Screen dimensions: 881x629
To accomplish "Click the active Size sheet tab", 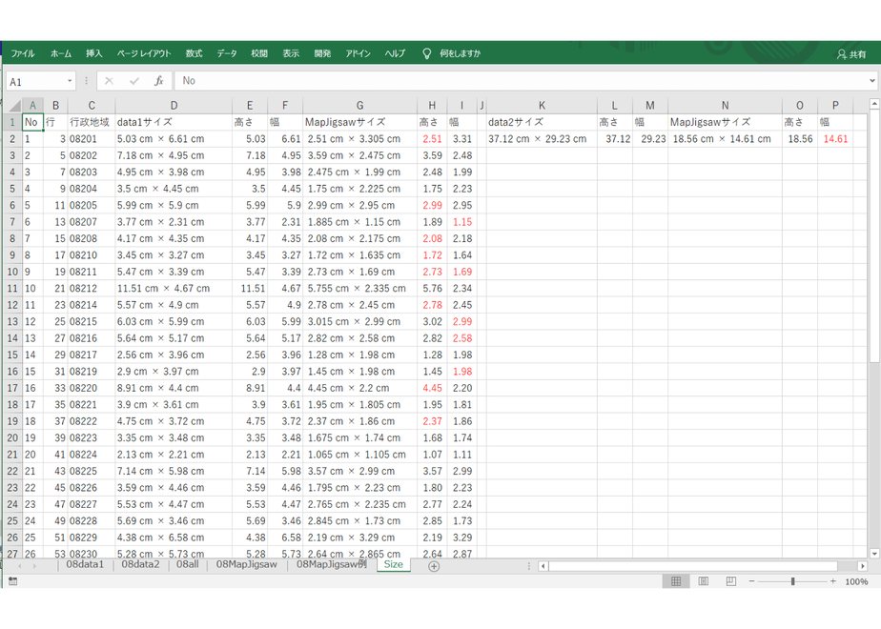I will point(393,564).
